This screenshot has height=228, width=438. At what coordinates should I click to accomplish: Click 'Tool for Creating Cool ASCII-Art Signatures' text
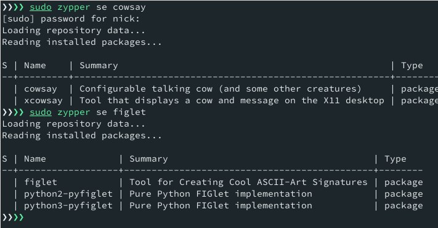tap(248, 183)
